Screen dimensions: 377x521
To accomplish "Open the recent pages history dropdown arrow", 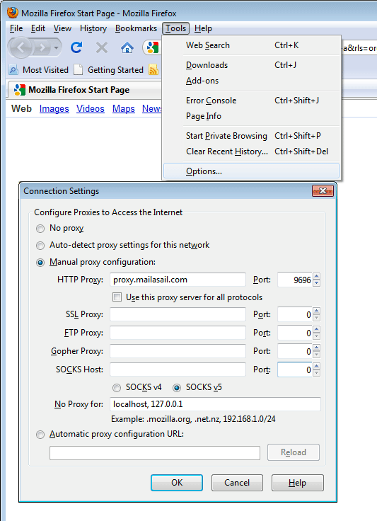I will coord(57,48).
